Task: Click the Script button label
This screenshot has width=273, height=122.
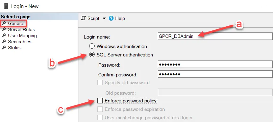Action: click(93, 18)
